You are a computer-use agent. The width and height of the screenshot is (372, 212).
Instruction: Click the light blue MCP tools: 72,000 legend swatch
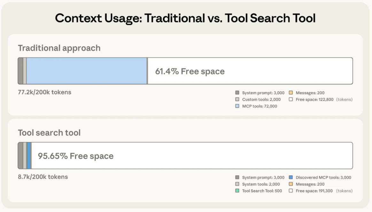click(237, 106)
